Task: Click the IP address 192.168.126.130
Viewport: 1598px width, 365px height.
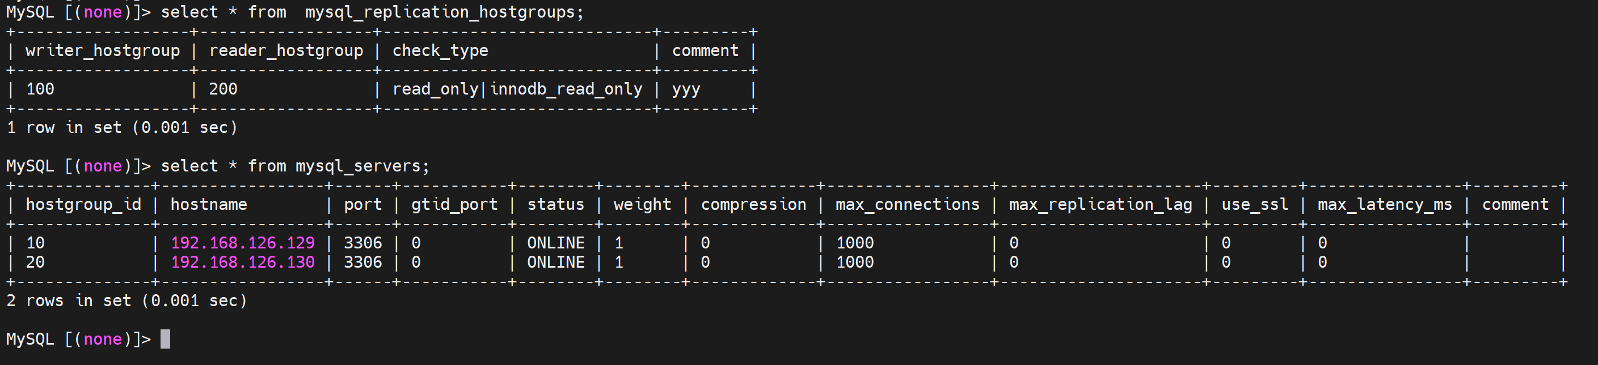Action: [243, 263]
